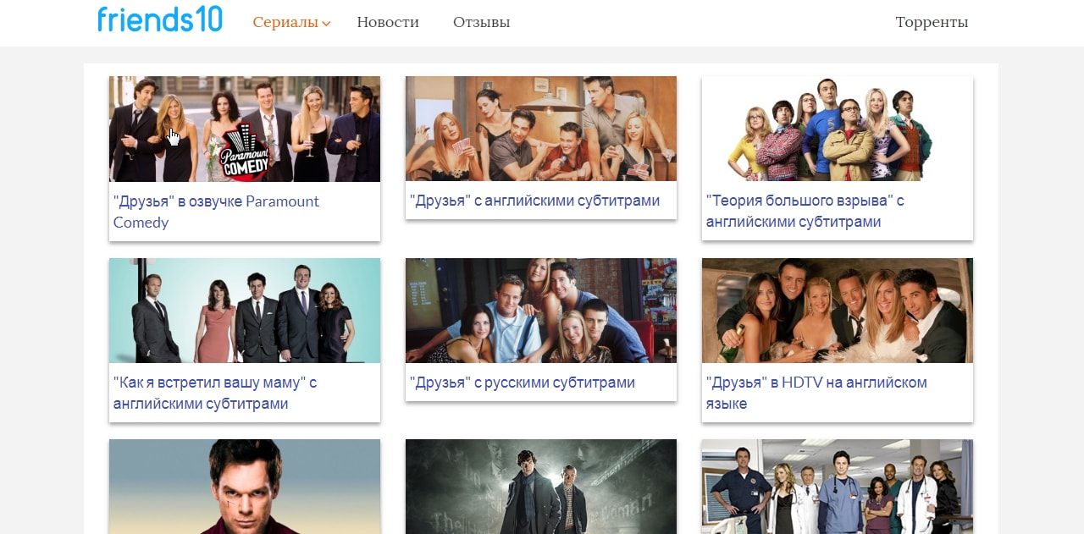Click the Paramount Comedy Friends thumbnail

244,129
